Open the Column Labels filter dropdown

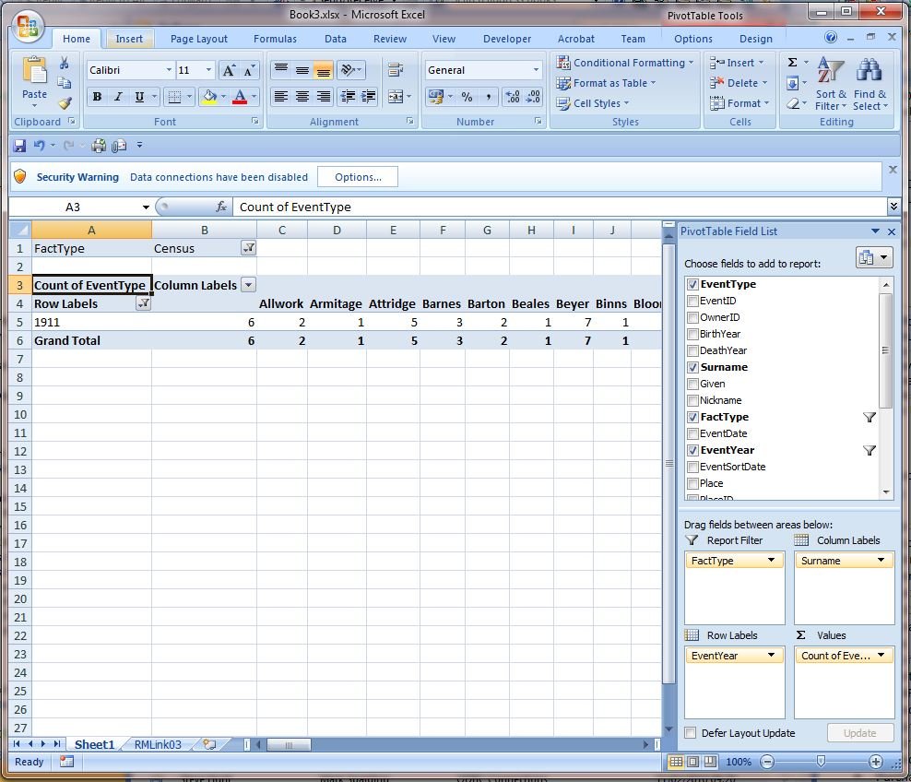249,285
